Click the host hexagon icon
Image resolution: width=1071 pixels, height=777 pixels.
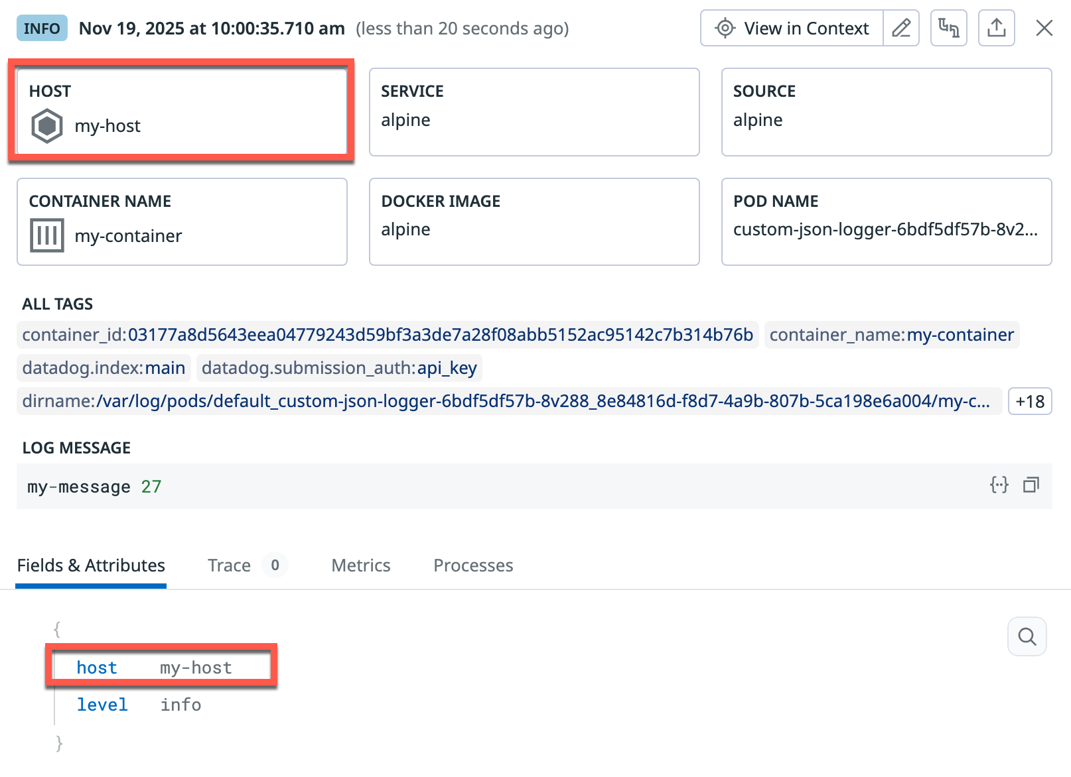[47, 126]
